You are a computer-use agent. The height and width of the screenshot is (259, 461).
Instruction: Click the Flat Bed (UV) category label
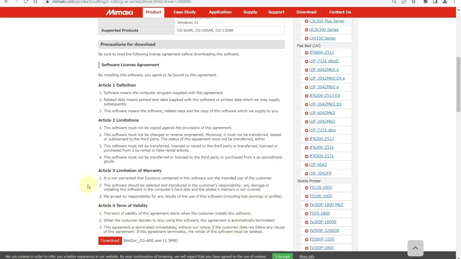[309, 46]
